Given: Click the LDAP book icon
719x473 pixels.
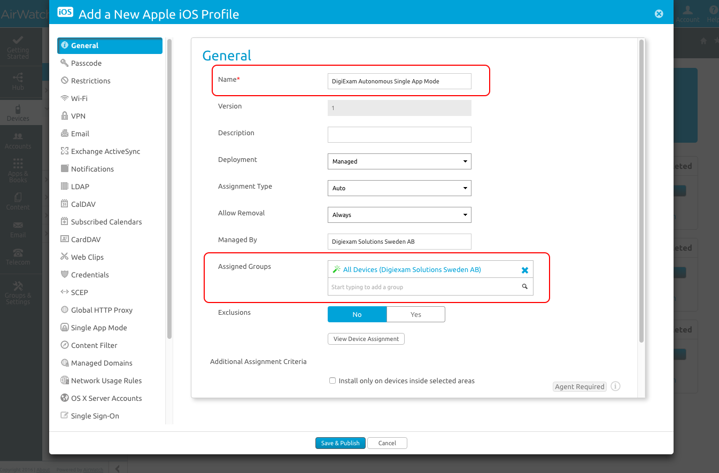Looking at the screenshot, I should coord(65,187).
